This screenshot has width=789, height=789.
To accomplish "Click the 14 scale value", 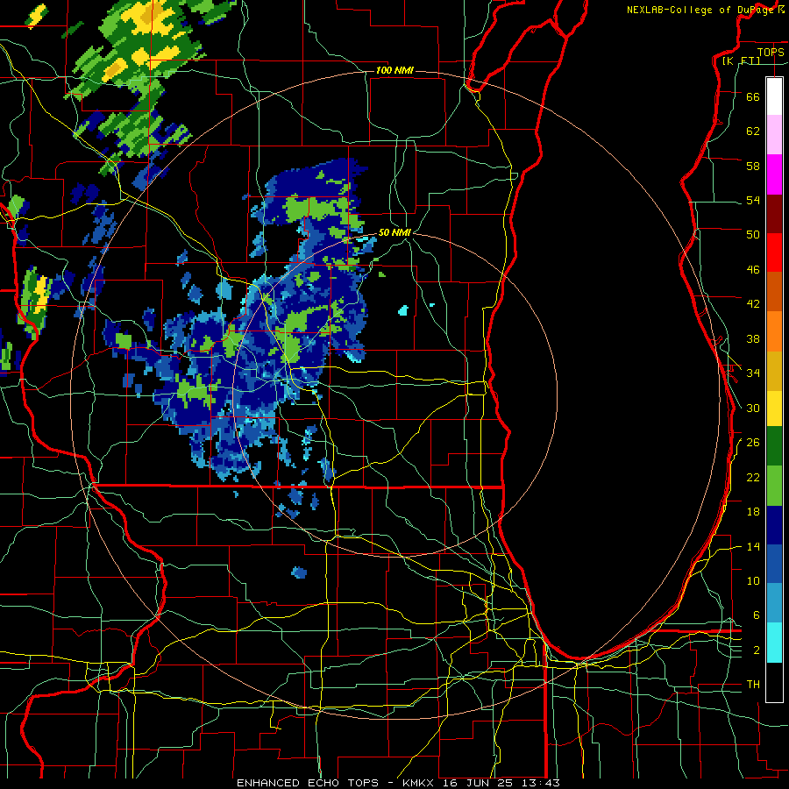I will click(753, 546).
